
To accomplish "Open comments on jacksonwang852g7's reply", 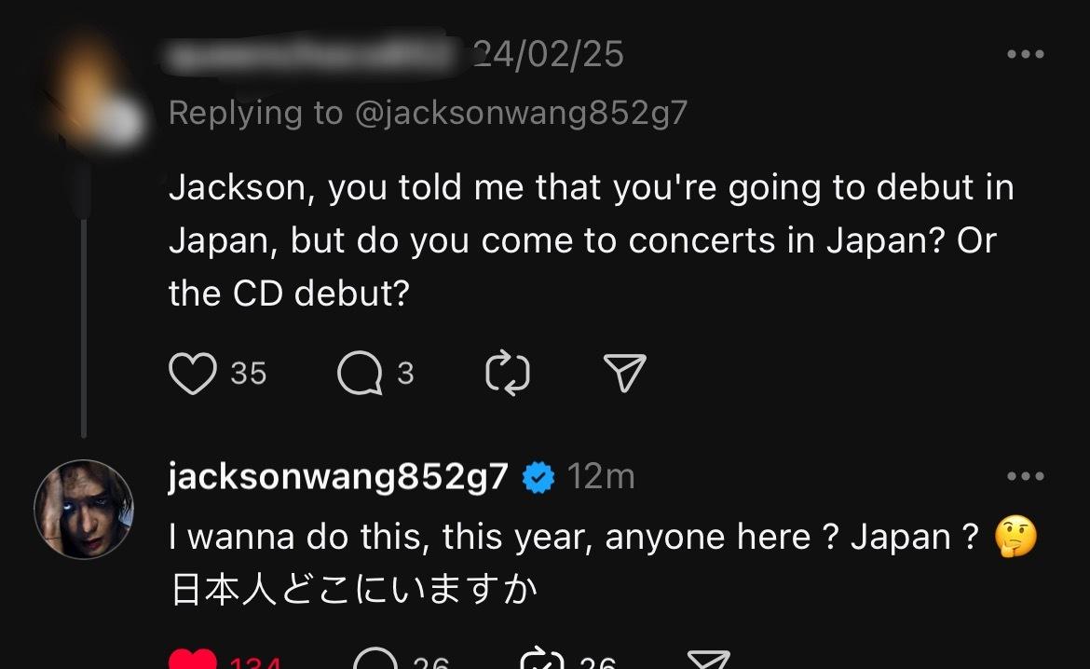I will (x=375, y=661).
